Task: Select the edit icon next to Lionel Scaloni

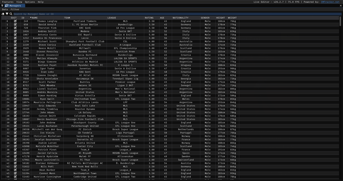Action: [x=15, y=89]
